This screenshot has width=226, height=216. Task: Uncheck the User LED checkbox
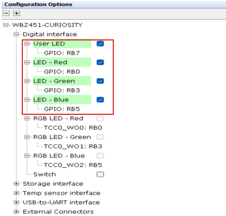pyautogui.click(x=100, y=44)
